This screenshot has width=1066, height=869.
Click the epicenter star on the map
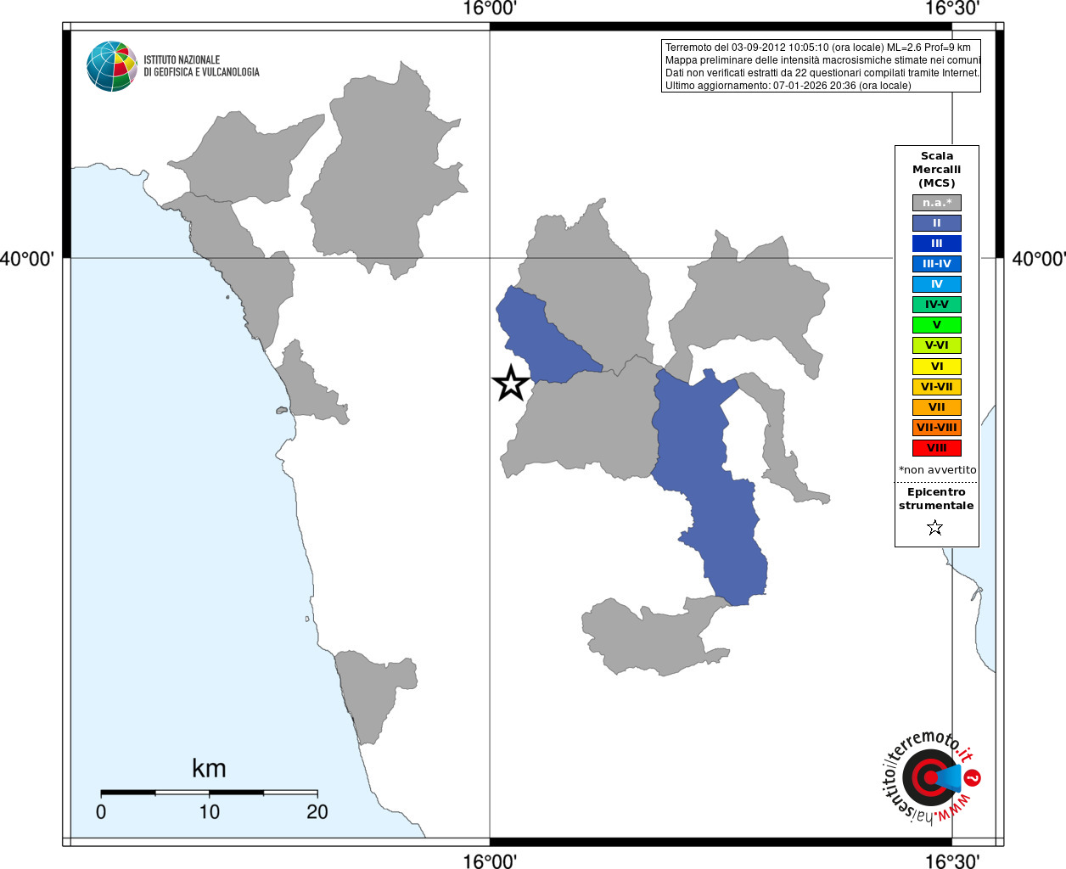511,384
